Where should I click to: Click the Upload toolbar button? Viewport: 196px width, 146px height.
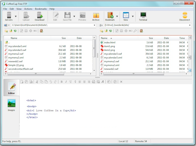pyautogui.click(x=26, y=16)
